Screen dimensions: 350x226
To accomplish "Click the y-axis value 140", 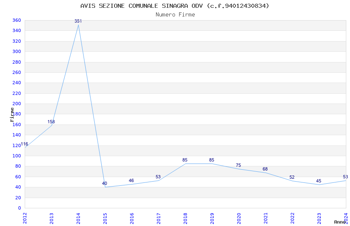I will 17,135.
